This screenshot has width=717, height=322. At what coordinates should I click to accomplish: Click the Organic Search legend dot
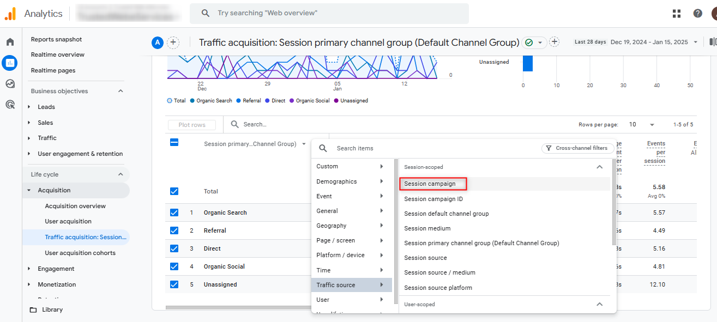[x=192, y=101]
